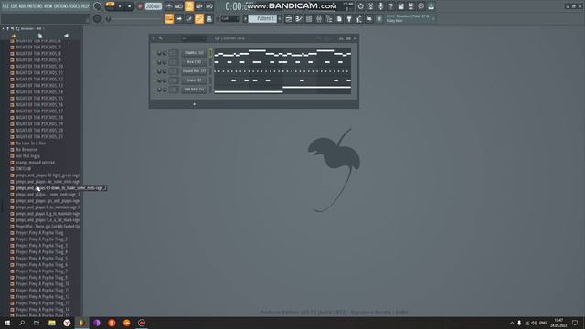Open the Pattern 1 selector
The image size is (585, 329).
click(x=262, y=18)
